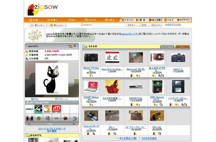216x142 pixels.
Task: Select the ATI Radeon badge icon
Action: (56, 109)
